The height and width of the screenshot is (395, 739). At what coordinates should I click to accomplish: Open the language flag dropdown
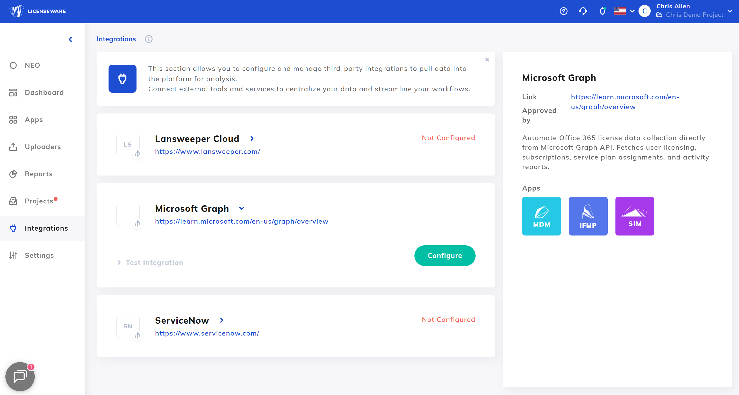pos(624,11)
